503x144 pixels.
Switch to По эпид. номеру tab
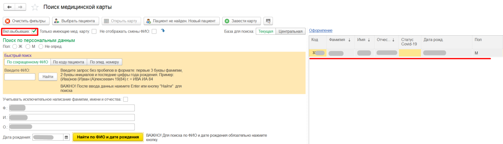(104, 62)
